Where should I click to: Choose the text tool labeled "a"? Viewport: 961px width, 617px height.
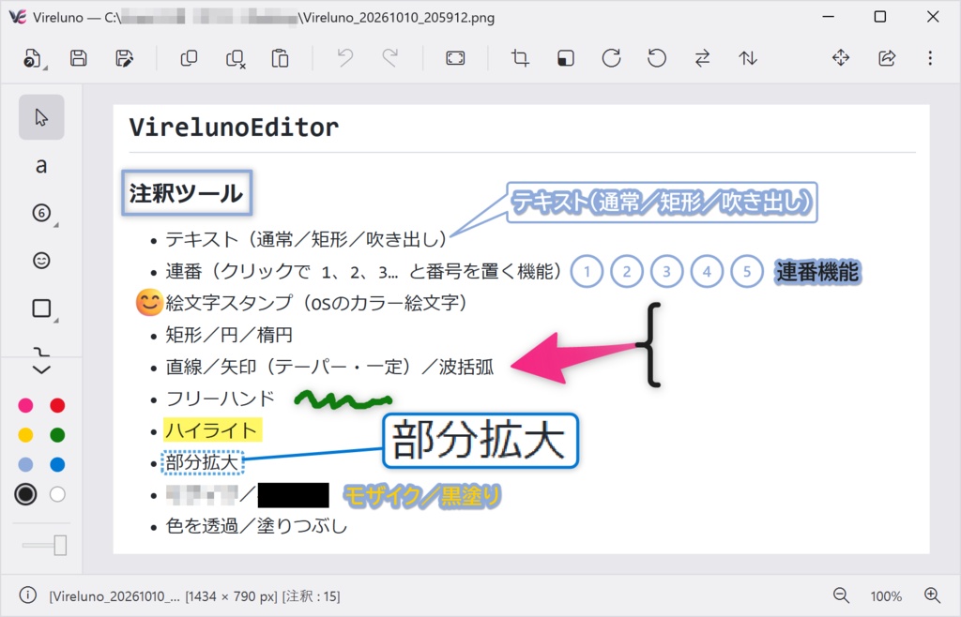(41, 165)
